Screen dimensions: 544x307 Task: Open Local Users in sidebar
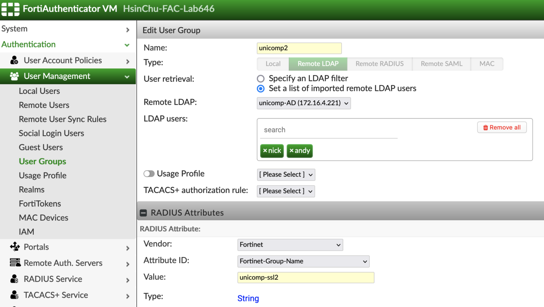[39, 91]
